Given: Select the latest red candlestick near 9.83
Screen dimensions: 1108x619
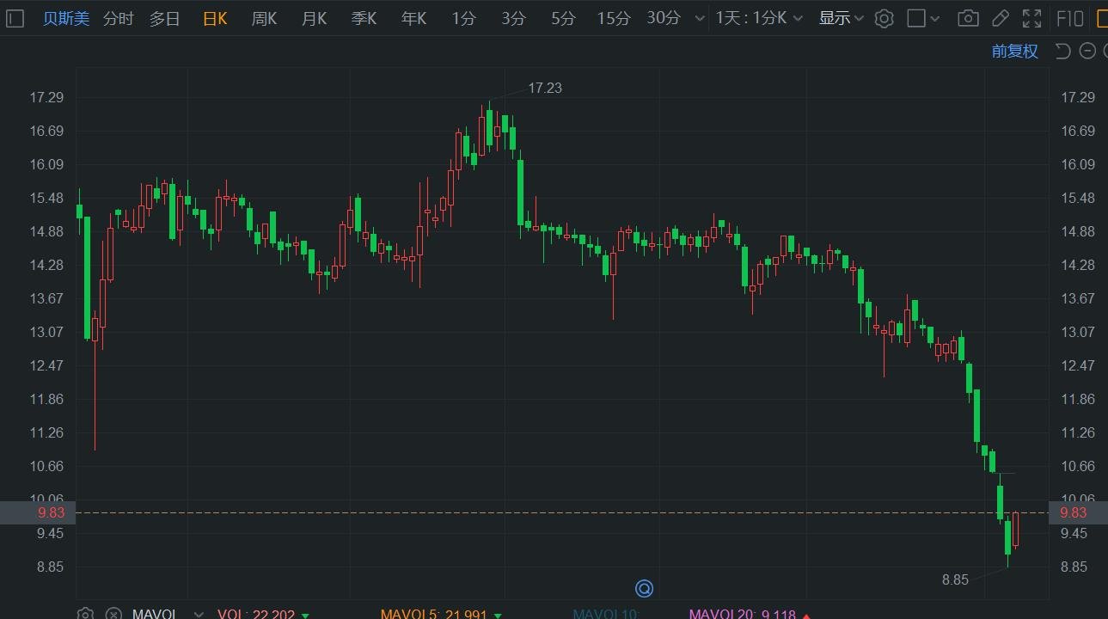Looking at the screenshot, I should point(1015,529).
